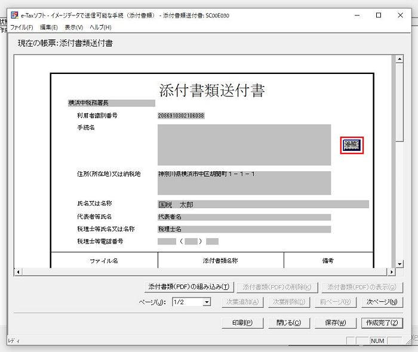Click the 氏名又は名称 field containing 国税 太郎
The height and width of the screenshot is (352, 418).
263,204
